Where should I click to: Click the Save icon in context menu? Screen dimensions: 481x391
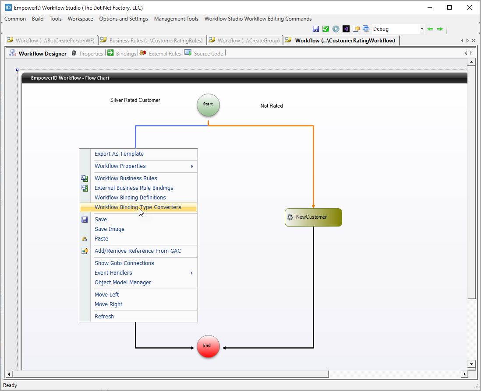[85, 220]
